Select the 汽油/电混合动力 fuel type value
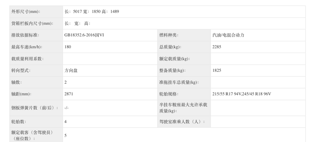 click(228, 35)
